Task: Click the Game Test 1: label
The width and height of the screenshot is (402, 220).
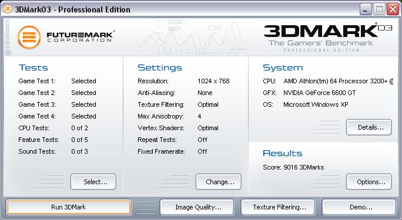Action: pos(37,81)
